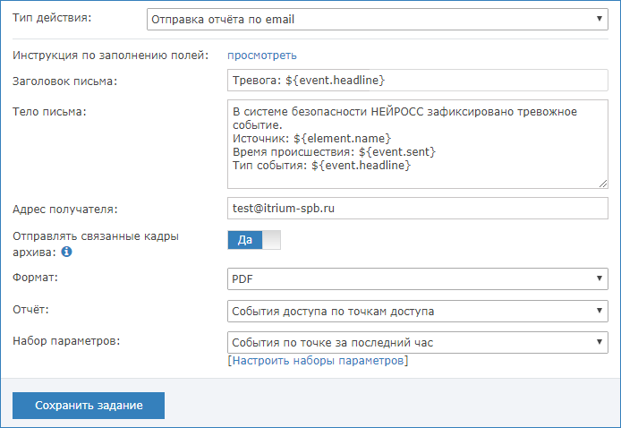Click the resize handle of the message body
Viewport: 621px width, 428px height.
(603, 183)
